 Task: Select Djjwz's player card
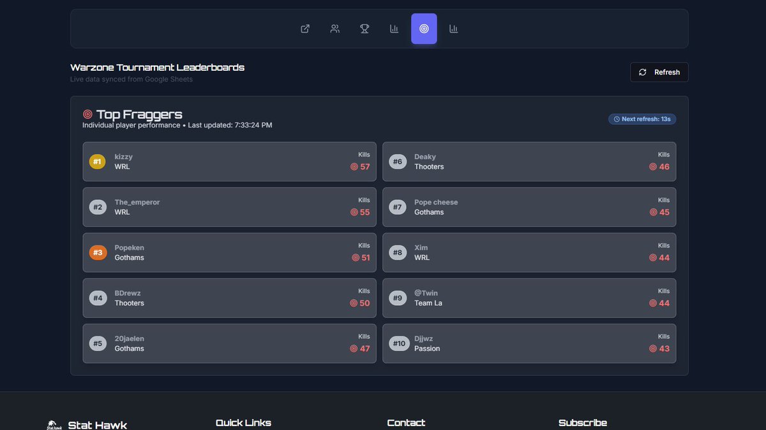[529, 343]
